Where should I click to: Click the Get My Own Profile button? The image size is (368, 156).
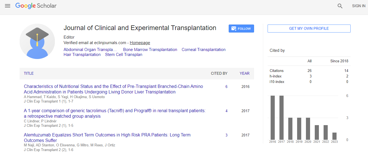click(309, 29)
